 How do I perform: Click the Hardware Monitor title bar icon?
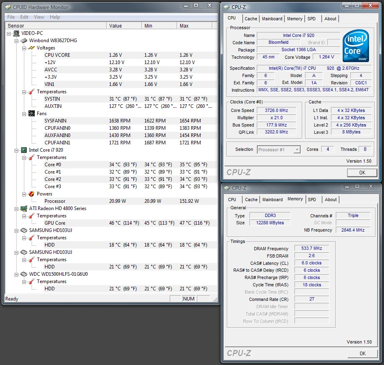8,7
